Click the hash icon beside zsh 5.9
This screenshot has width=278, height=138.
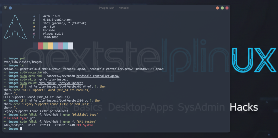coord(34,27)
